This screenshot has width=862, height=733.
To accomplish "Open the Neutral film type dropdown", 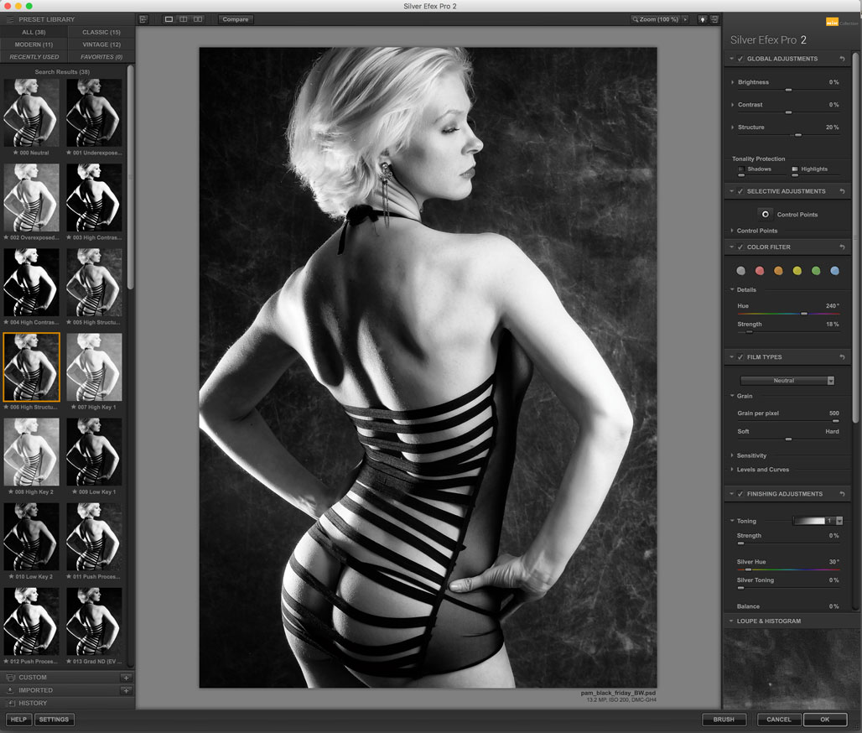I will click(787, 381).
